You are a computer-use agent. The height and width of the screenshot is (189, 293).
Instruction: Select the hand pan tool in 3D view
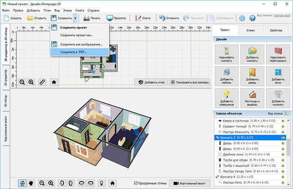point(31,183)
